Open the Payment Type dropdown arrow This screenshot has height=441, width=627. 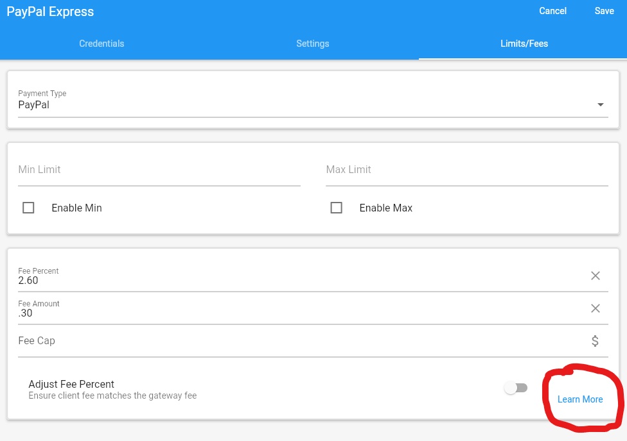(600, 104)
